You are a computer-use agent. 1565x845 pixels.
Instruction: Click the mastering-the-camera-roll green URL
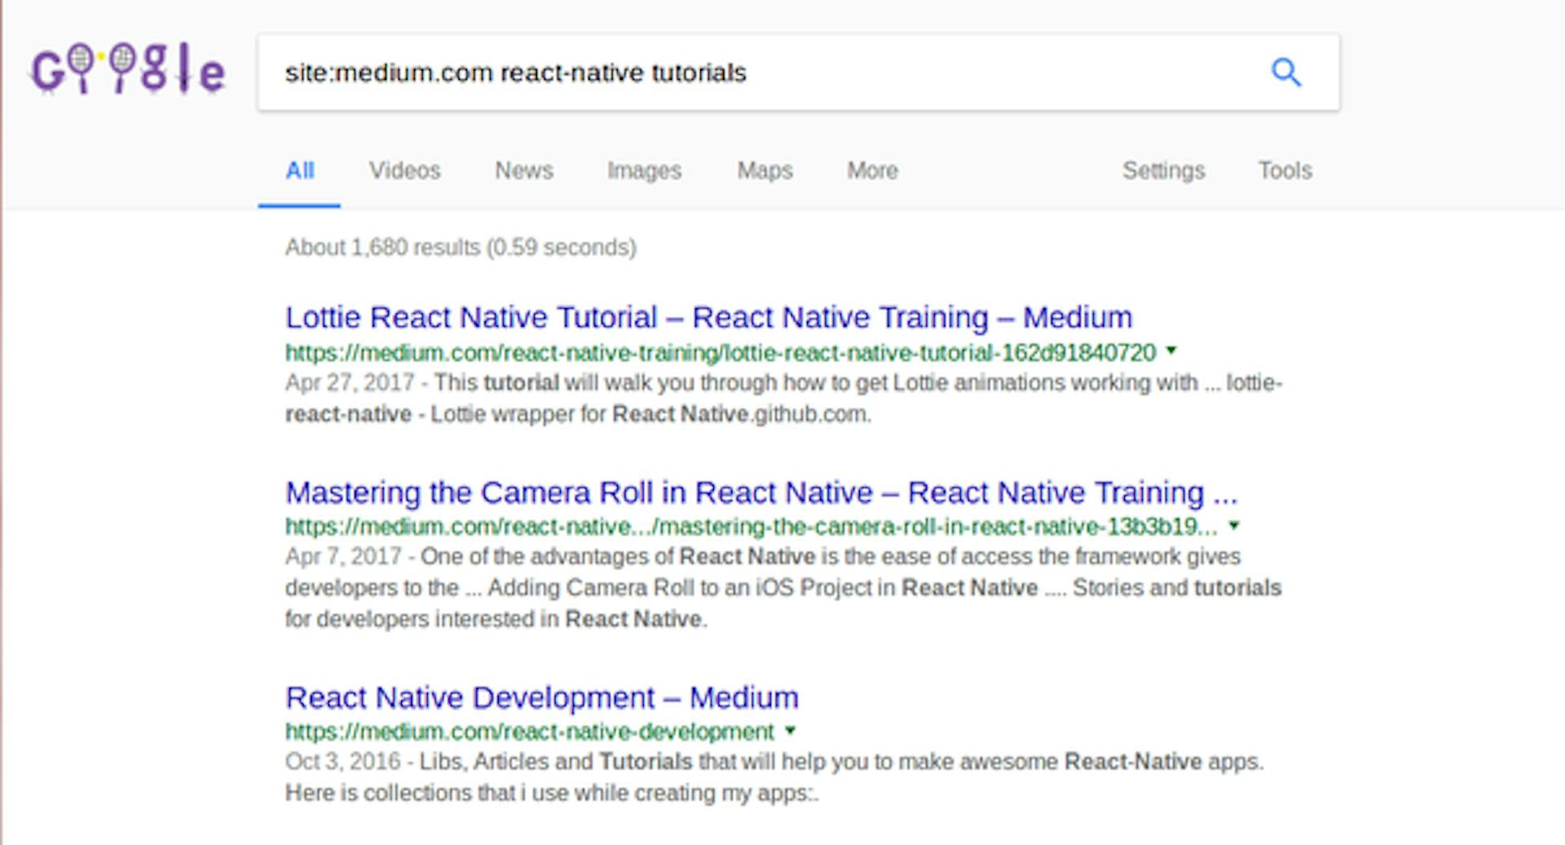(751, 527)
